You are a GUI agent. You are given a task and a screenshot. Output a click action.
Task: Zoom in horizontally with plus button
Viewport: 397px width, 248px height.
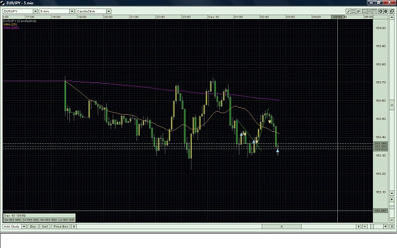[386, 226]
